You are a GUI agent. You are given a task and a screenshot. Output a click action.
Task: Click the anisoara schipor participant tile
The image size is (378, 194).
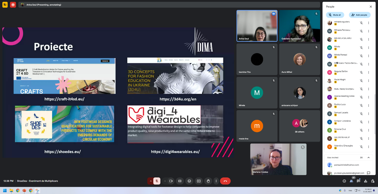(x=299, y=93)
